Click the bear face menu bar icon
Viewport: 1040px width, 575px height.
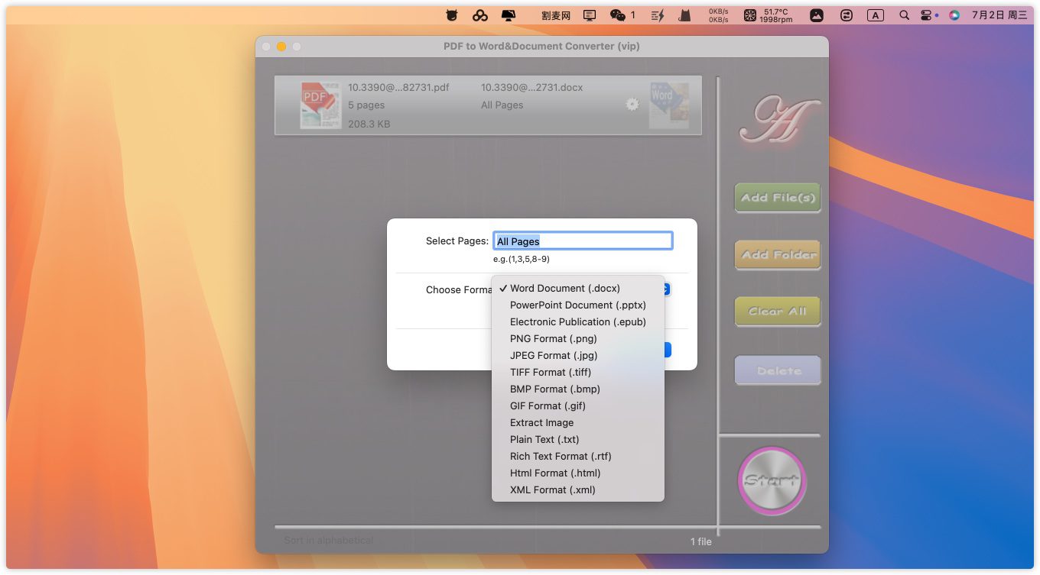click(x=452, y=15)
